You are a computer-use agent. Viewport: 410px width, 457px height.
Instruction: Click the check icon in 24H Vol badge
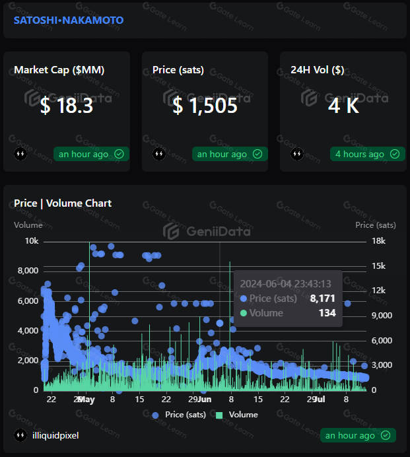click(395, 154)
